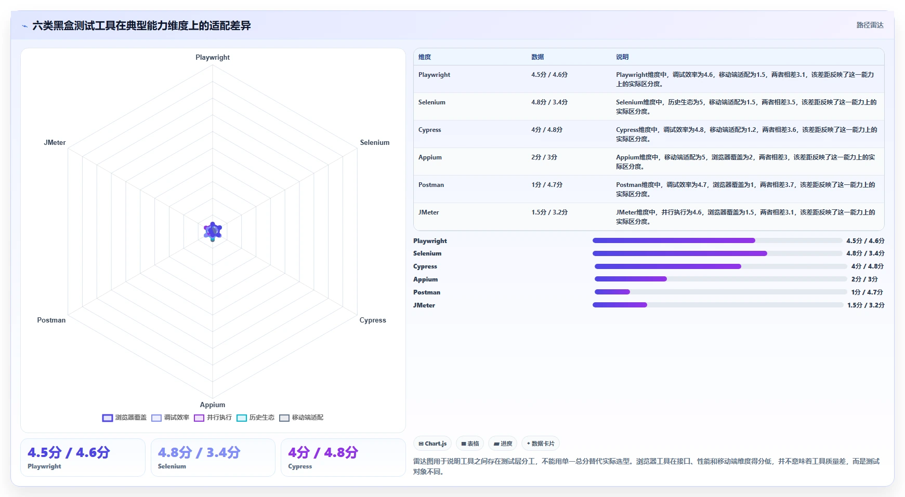Toggle the 历史生态 legend entry
Screen dimensions: 905x497
255,418
